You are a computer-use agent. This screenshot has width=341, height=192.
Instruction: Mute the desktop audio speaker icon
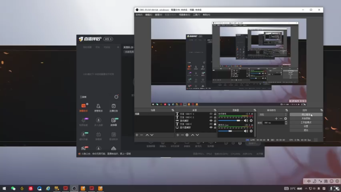coord(246,120)
